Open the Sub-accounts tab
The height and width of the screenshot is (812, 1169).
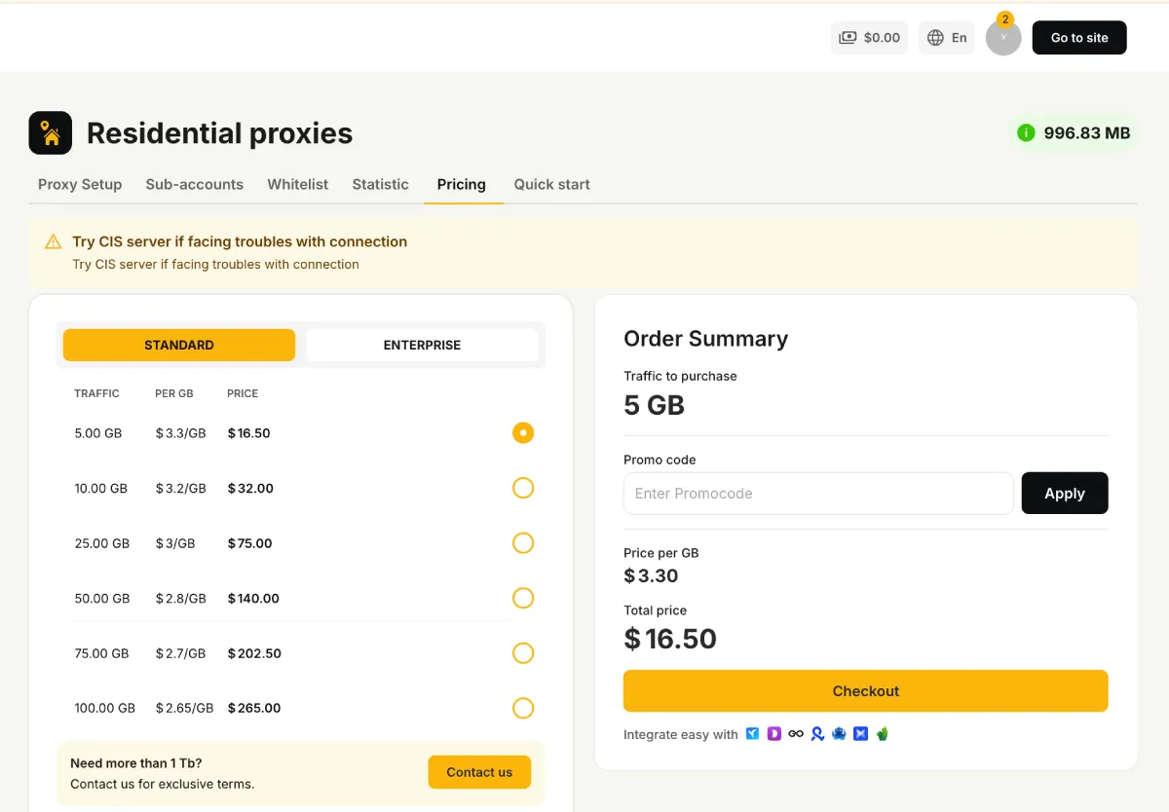click(195, 184)
